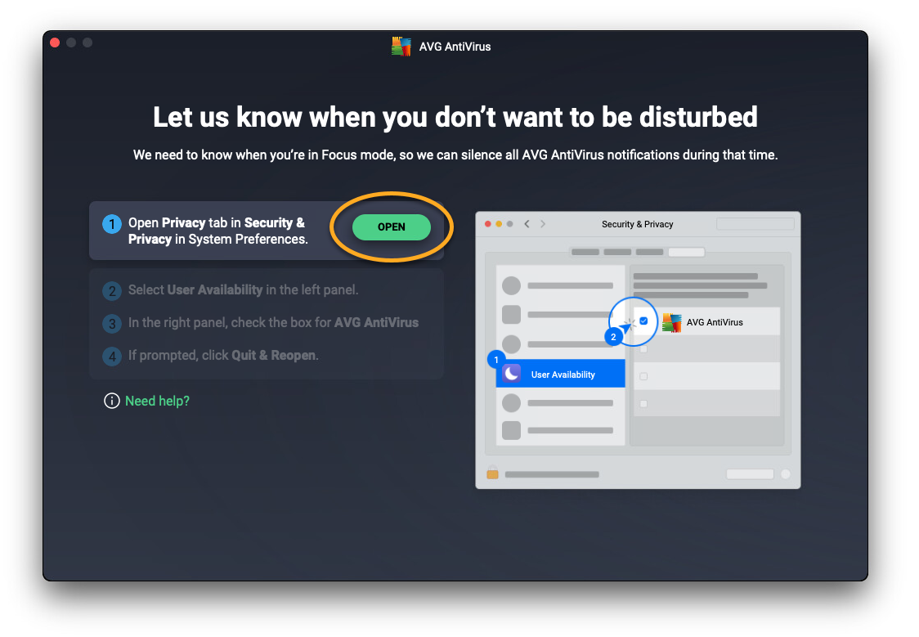
Task: Click the green OPEN button
Action: (391, 227)
